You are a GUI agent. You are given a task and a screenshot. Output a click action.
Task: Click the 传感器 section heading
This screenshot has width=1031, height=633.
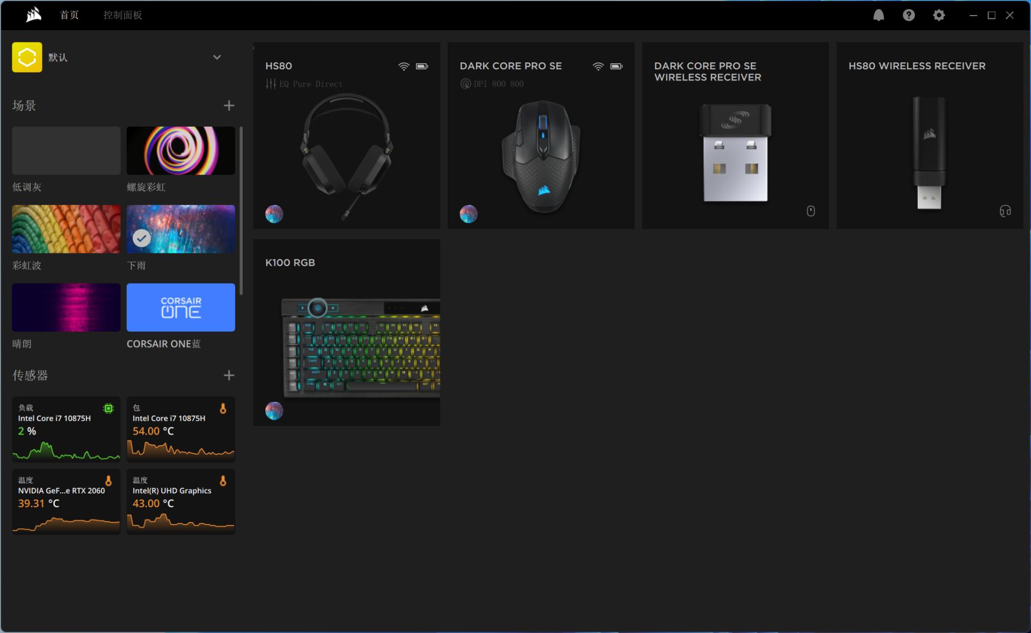(x=30, y=375)
